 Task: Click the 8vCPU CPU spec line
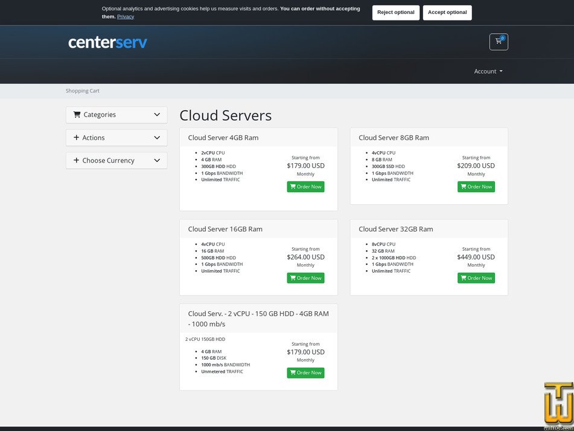384,244
